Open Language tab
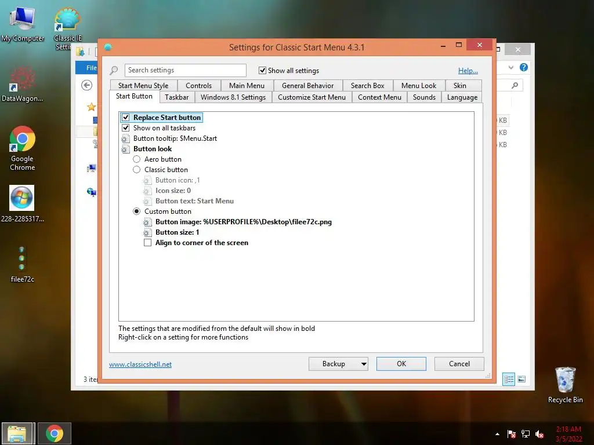Screen dimensions: 594x445 pos(462,97)
